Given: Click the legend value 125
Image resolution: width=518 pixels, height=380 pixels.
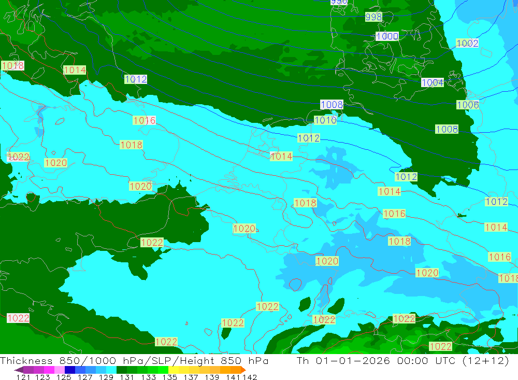Looking at the screenshot, I should (64, 377).
